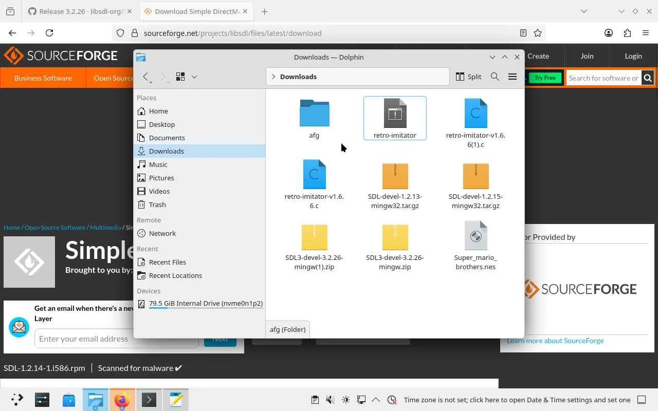The image size is (658, 411).
Task: Select Downloads in Places panel
Action: click(x=200, y=151)
